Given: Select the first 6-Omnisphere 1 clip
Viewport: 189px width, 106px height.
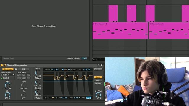Looking at the screenshot, I should [120, 31].
